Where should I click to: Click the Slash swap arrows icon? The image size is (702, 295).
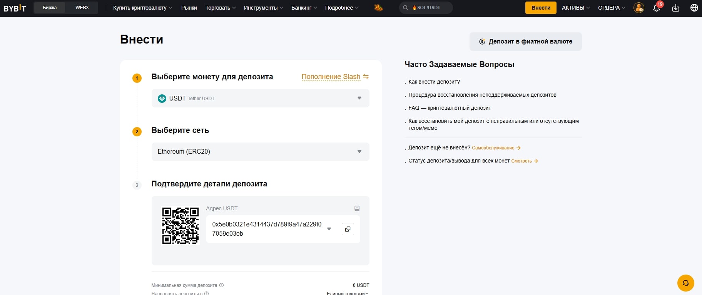[x=366, y=77]
